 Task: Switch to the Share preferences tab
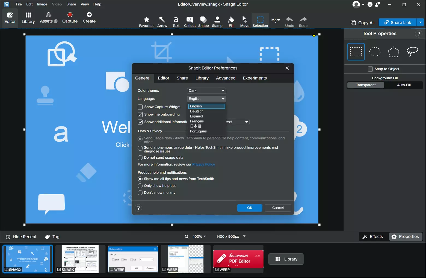click(x=182, y=78)
